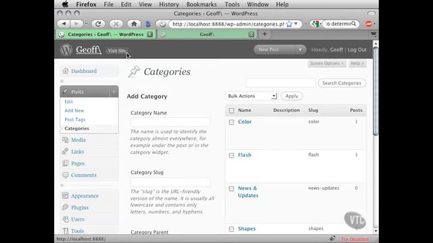Check the Shapes category checkbox
This screenshot has width=433, height=243.
click(x=231, y=230)
